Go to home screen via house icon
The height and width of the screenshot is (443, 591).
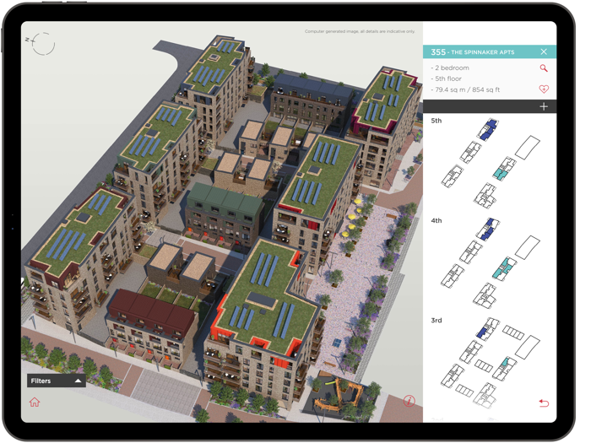pyautogui.click(x=35, y=402)
